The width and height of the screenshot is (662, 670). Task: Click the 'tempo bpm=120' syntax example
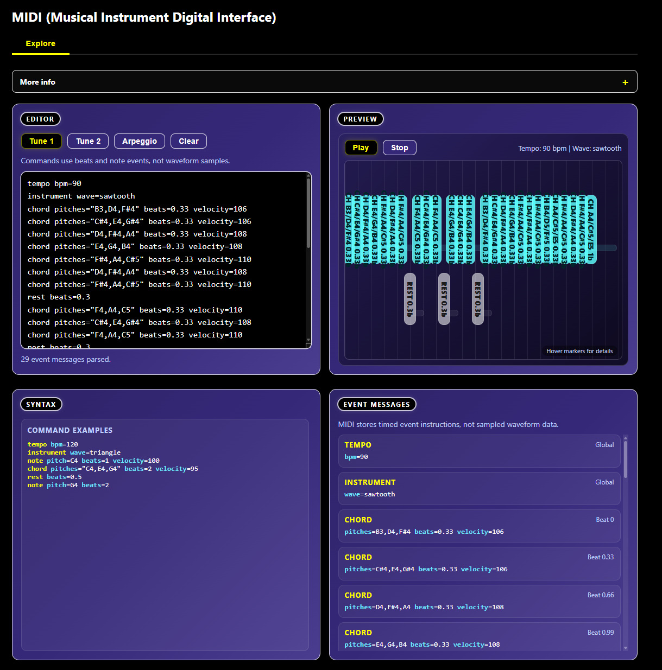point(53,444)
